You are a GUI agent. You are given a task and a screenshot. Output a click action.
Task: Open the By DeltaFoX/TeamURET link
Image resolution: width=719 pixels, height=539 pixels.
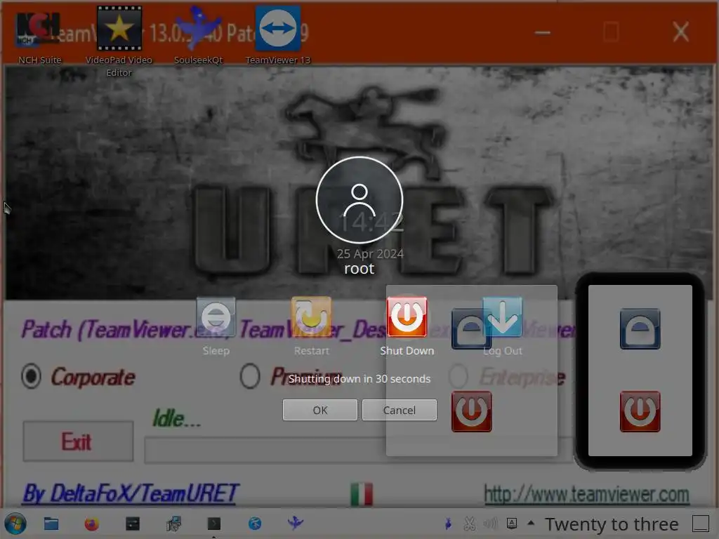point(130,493)
